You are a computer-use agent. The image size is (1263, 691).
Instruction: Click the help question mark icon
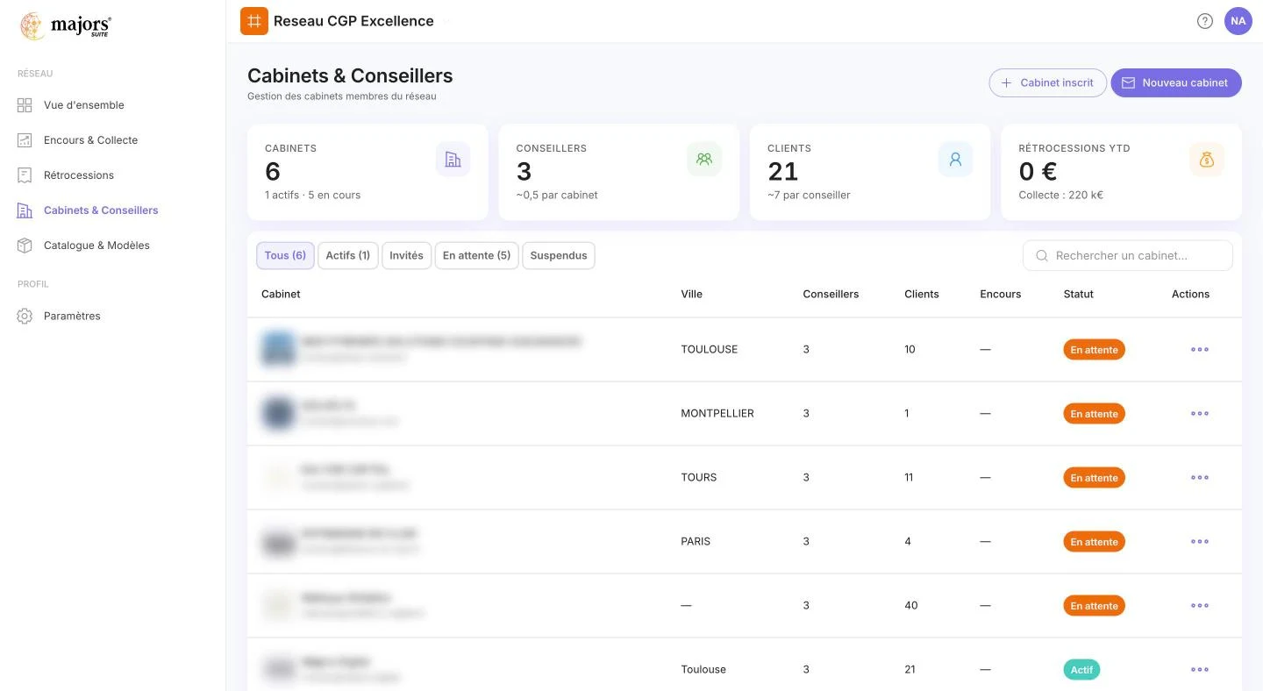(x=1205, y=21)
